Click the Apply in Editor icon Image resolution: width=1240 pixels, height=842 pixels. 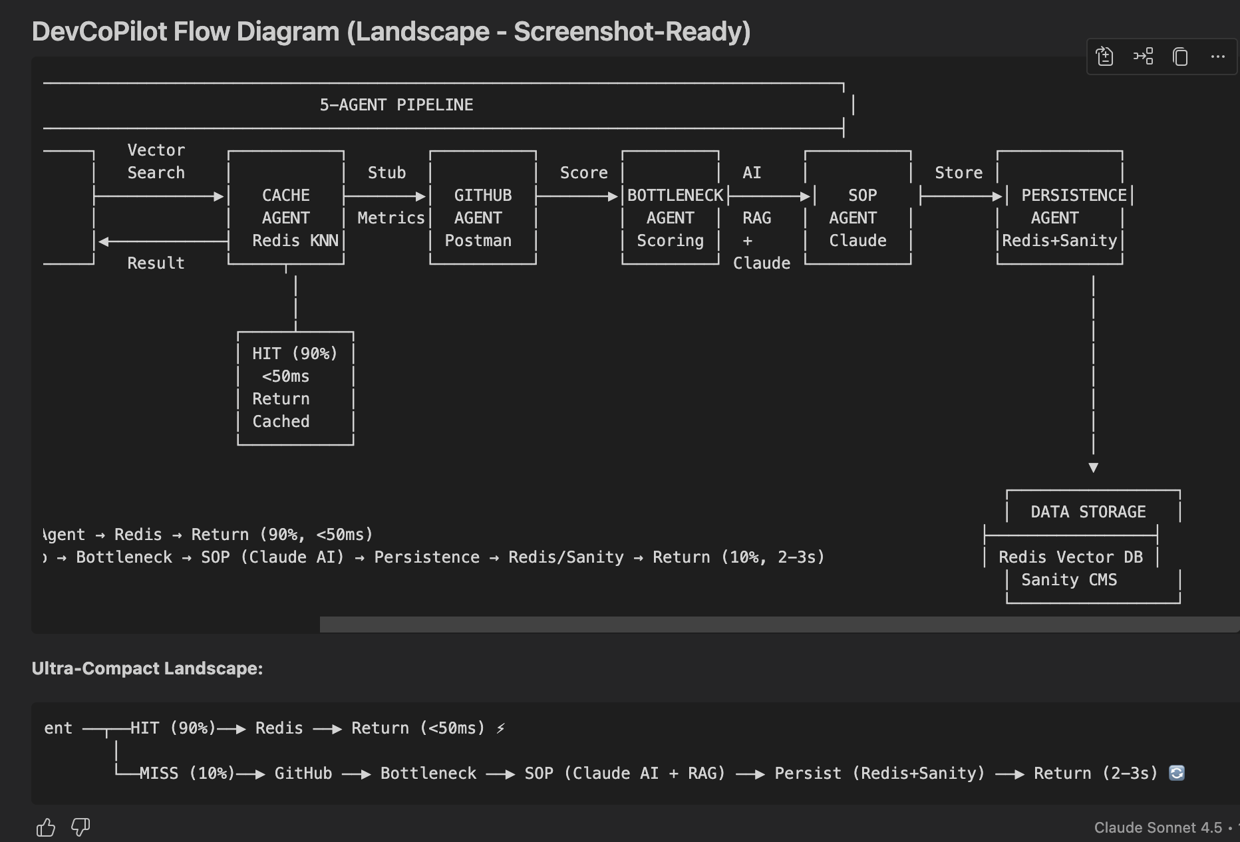pyautogui.click(x=1105, y=57)
